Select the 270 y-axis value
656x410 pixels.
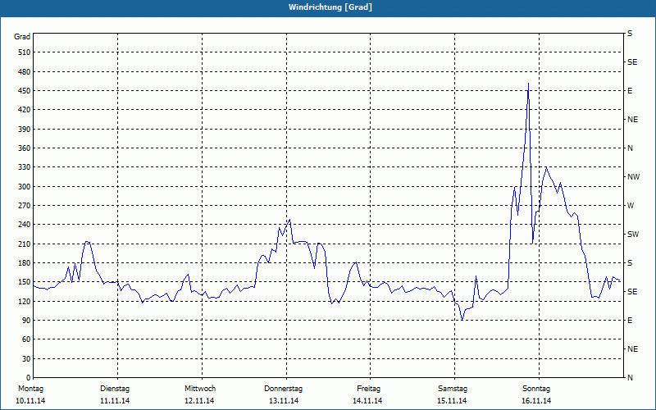coord(25,206)
